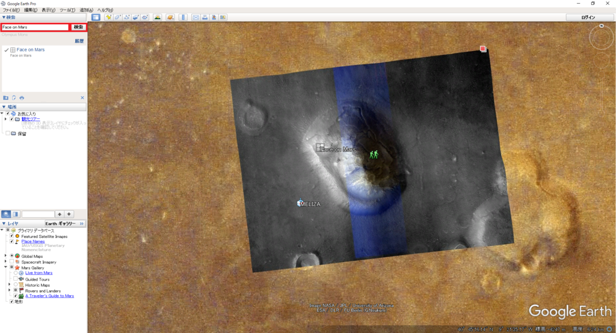
Task: Click the print icon in top toolbar
Action: click(x=205, y=17)
